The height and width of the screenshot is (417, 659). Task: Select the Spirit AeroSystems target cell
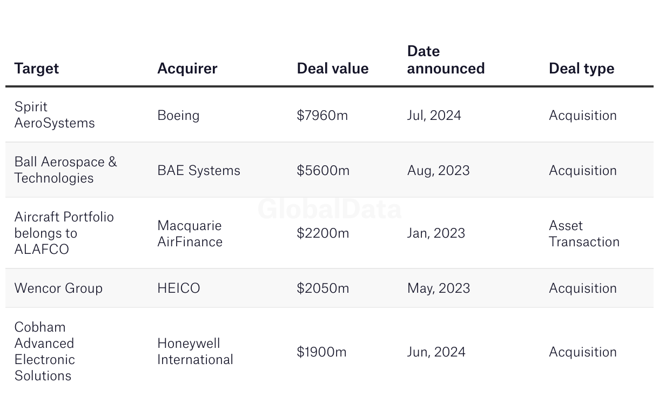point(55,115)
